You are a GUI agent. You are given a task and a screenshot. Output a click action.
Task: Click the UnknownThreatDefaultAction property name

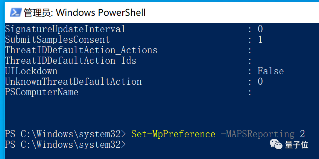pos(73,81)
